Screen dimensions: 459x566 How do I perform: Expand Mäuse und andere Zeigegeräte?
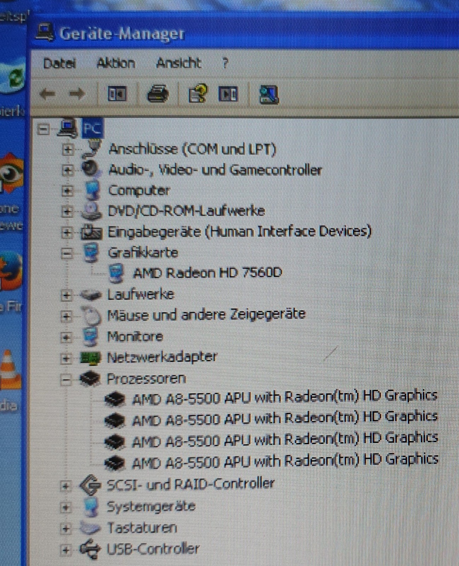click(66, 316)
